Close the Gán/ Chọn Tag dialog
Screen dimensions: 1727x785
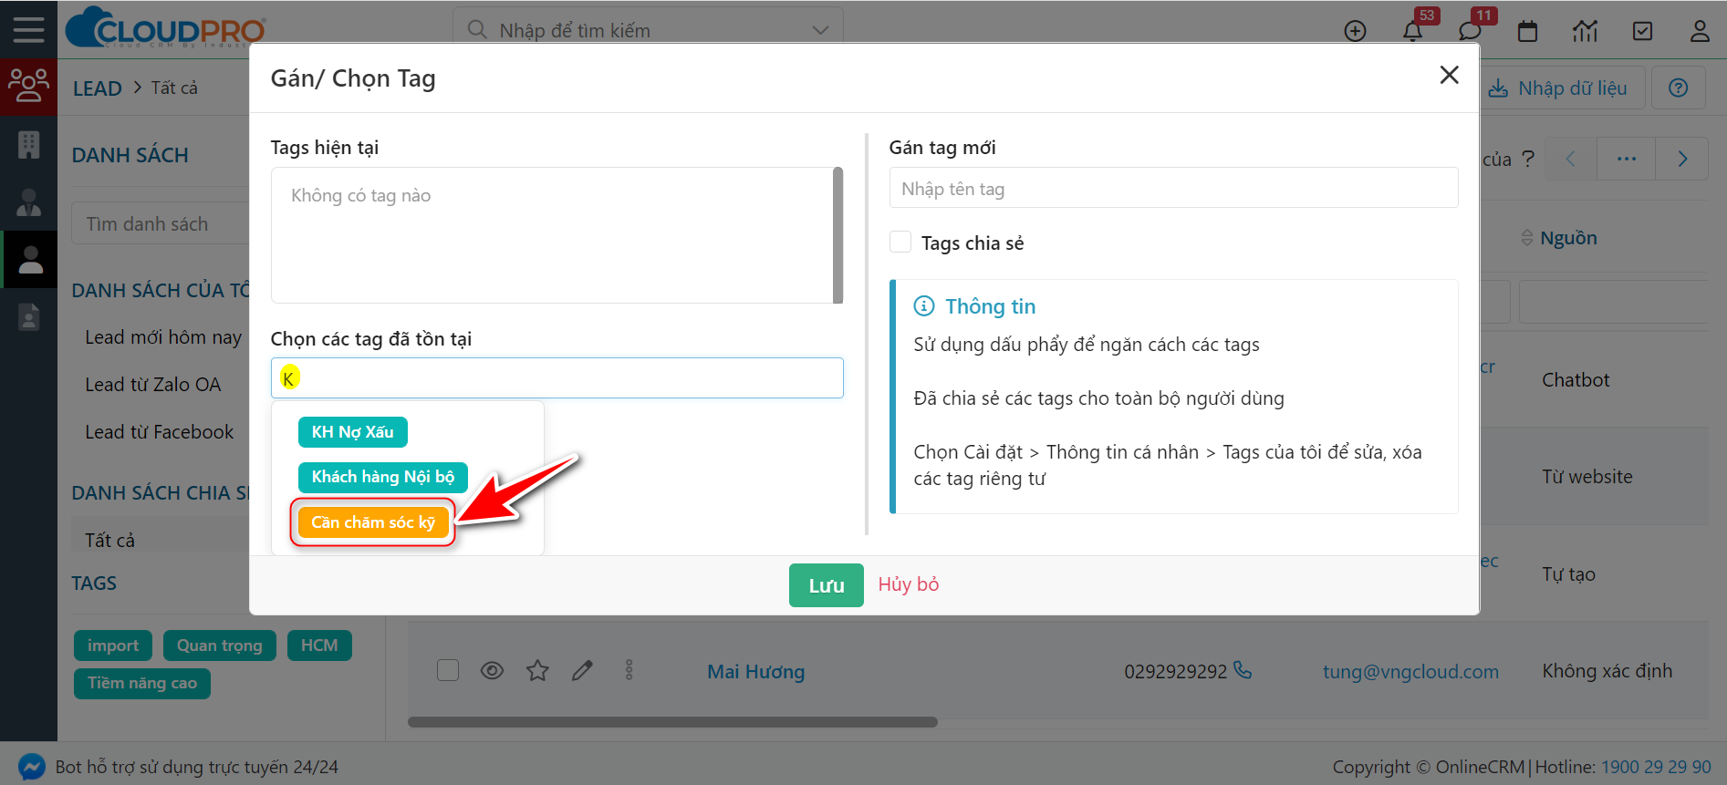pyautogui.click(x=1449, y=75)
